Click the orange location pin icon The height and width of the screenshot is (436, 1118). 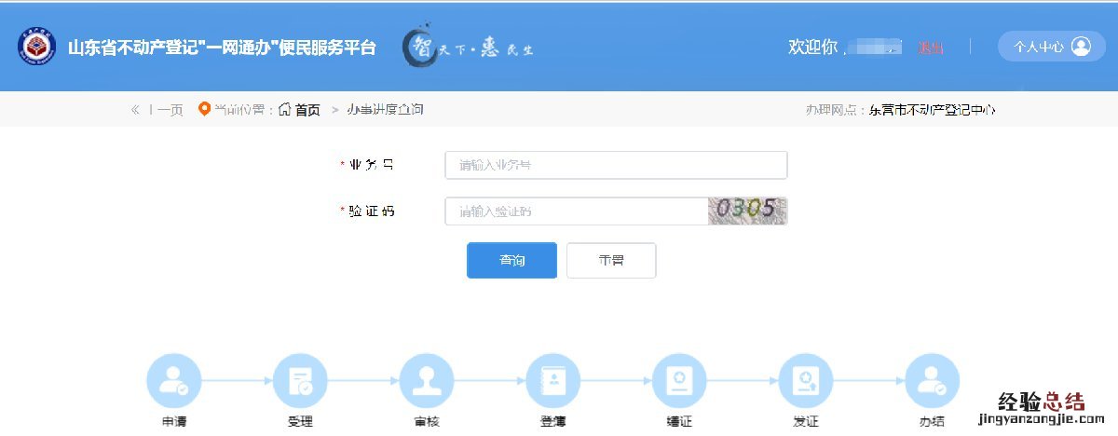click(x=205, y=110)
